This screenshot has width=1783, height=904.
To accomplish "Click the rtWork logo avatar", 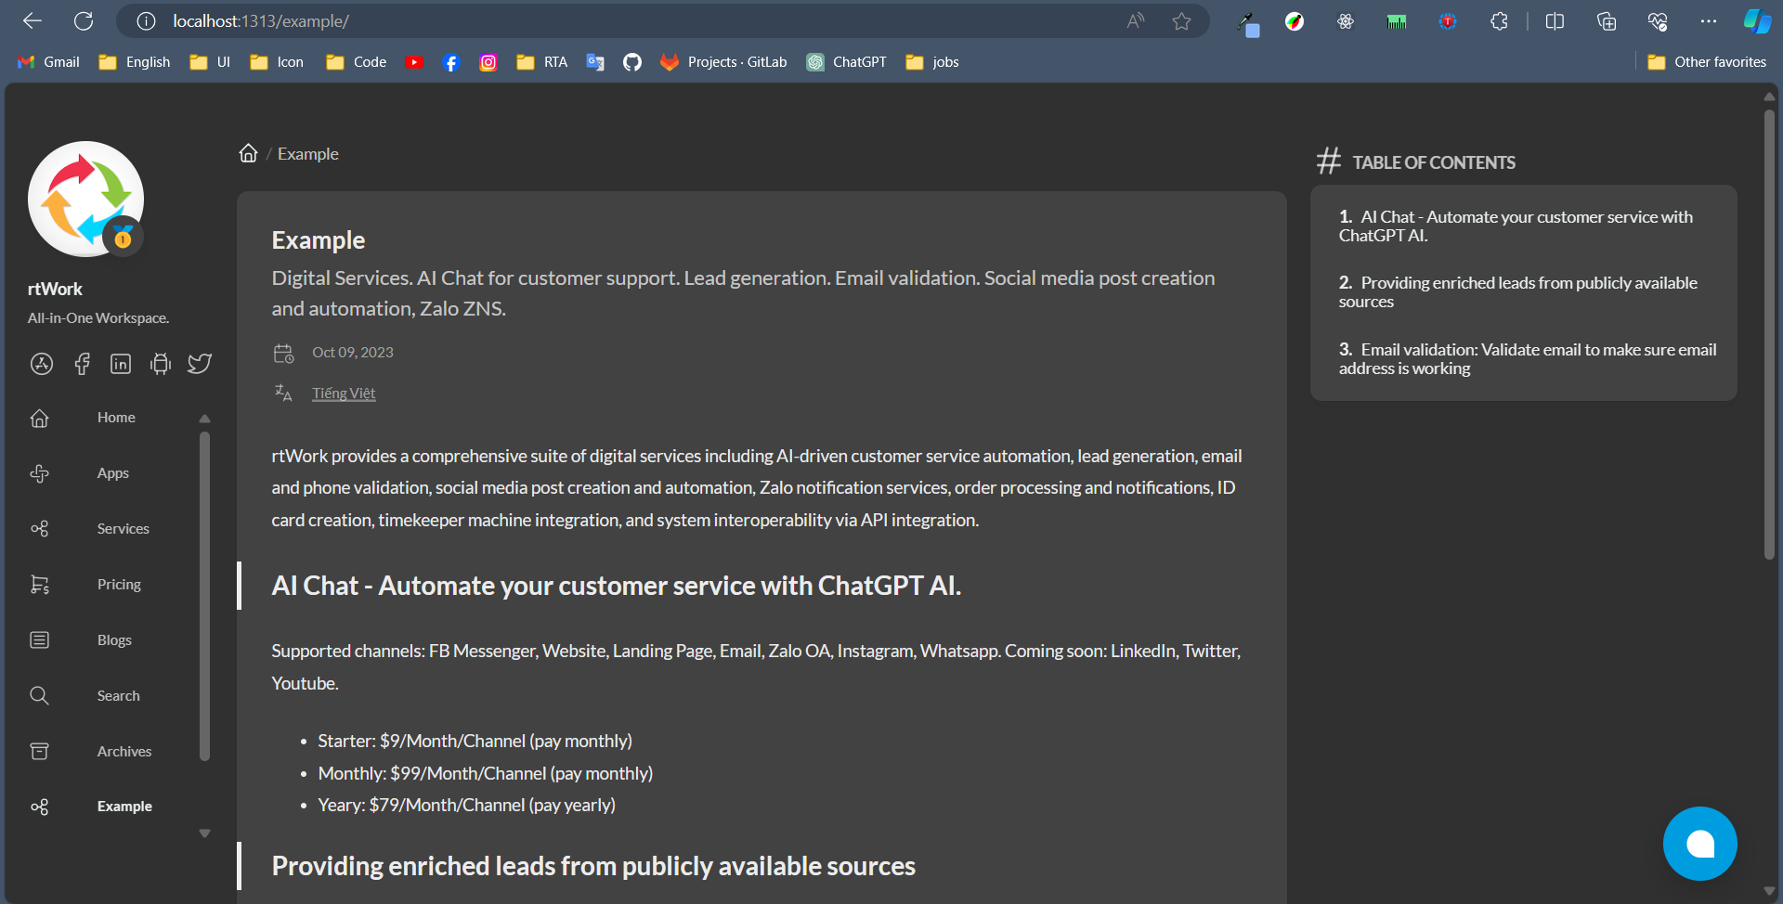I will (x=85, y=199).
